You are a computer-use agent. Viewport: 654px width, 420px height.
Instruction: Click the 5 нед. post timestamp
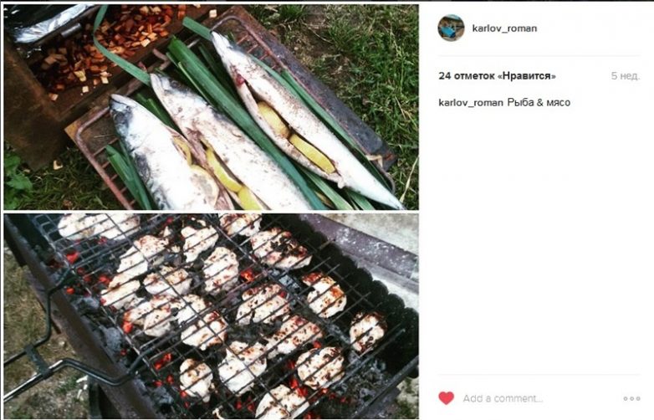(625, 75)
